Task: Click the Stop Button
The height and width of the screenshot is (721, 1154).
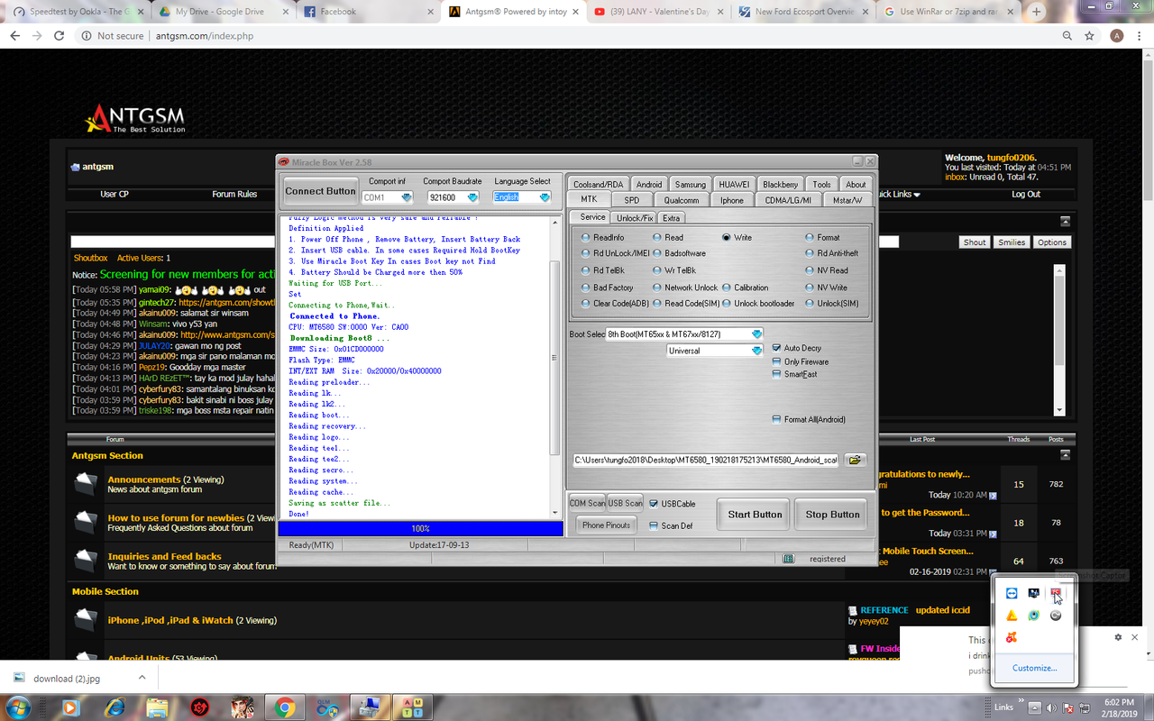Action: (832, 515)
